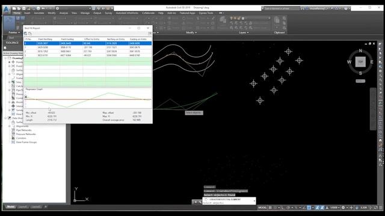Expand the Sites node in Toolspace

(x=10, y=82)
